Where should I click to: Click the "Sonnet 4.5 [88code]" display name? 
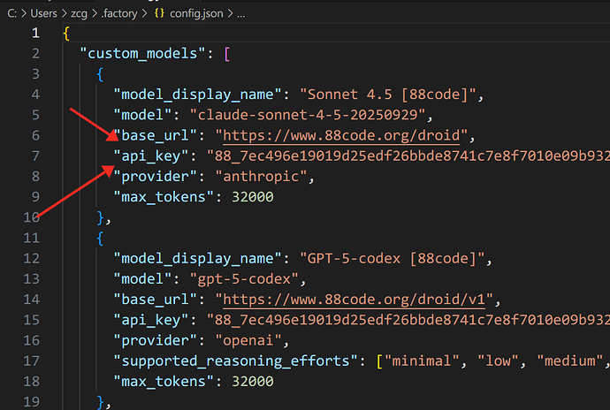[x=387, y=95]
